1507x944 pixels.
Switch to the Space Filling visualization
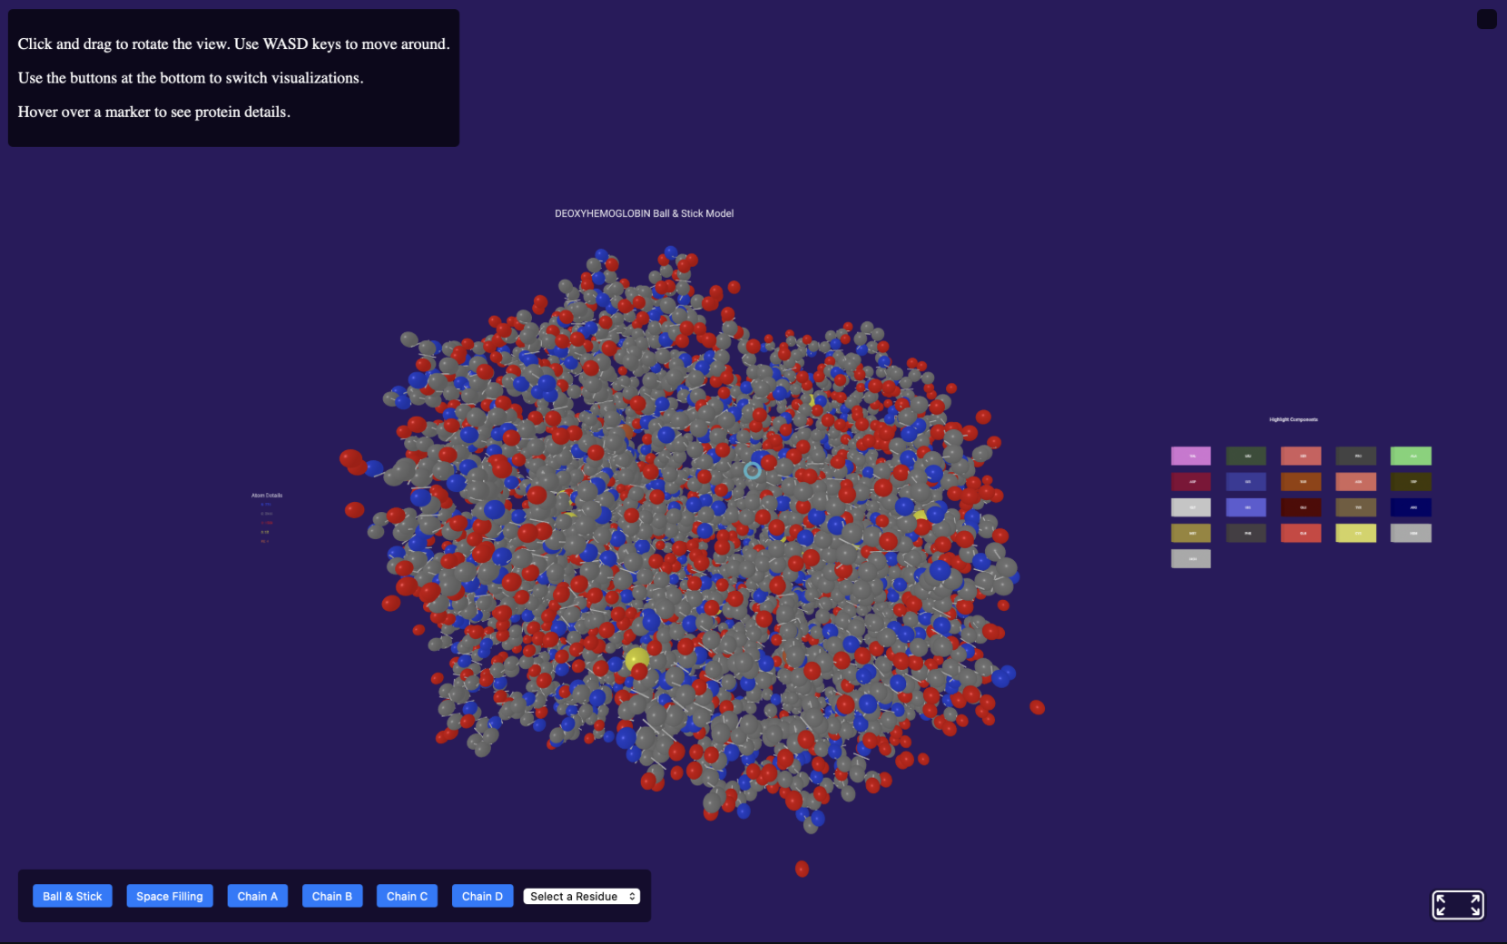pyautogui.click(x=169, y=896)
